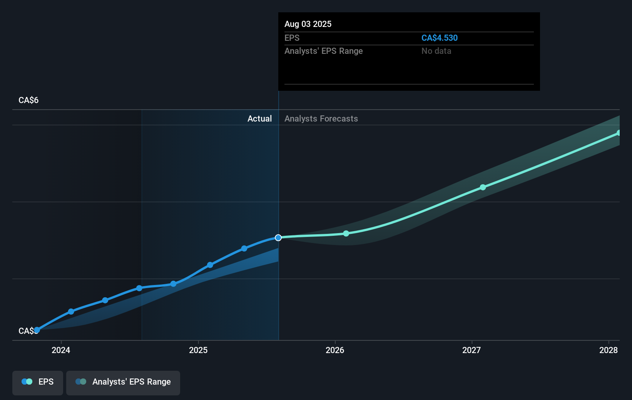Viewport: 632px width, 400px height.
Task: Toggle the EPS legend series
Action: [x=38, y=382]
